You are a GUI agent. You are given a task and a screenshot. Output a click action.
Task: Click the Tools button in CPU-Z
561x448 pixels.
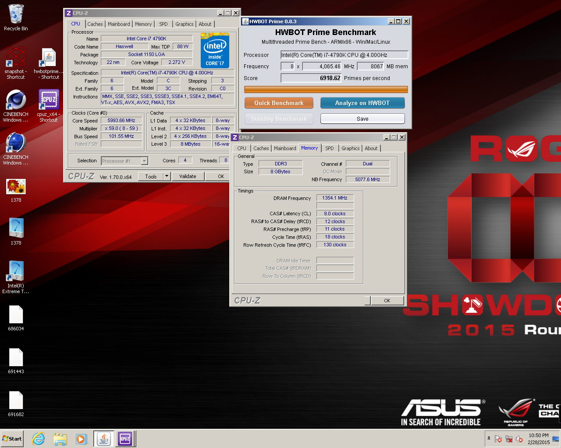click(151, 176)
